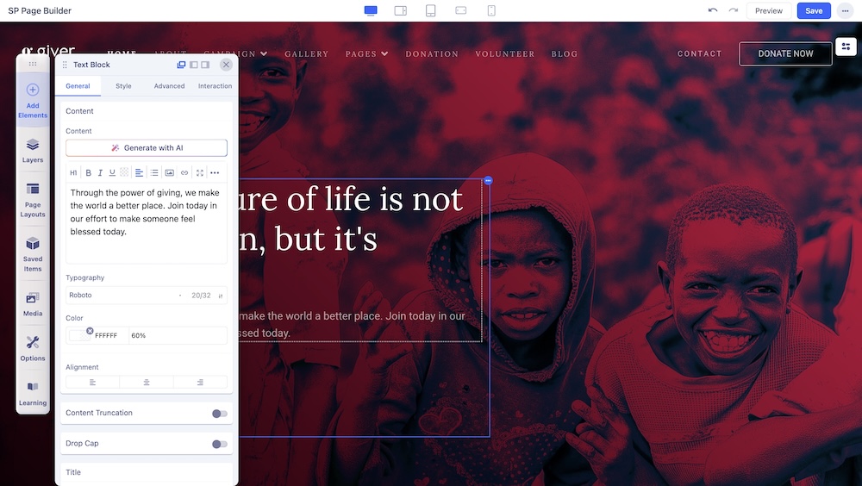
Task: Open the VOLUNTEER nav link
Action: pyautogui.click(x=504, y=54)
